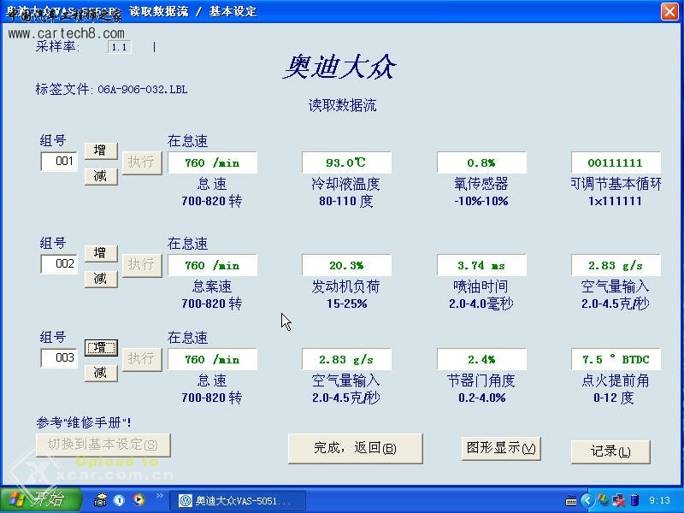Click the green and blue tray icon left of the network icon
The height and width of the screenshot is (513, 684).
click(604, 500)
